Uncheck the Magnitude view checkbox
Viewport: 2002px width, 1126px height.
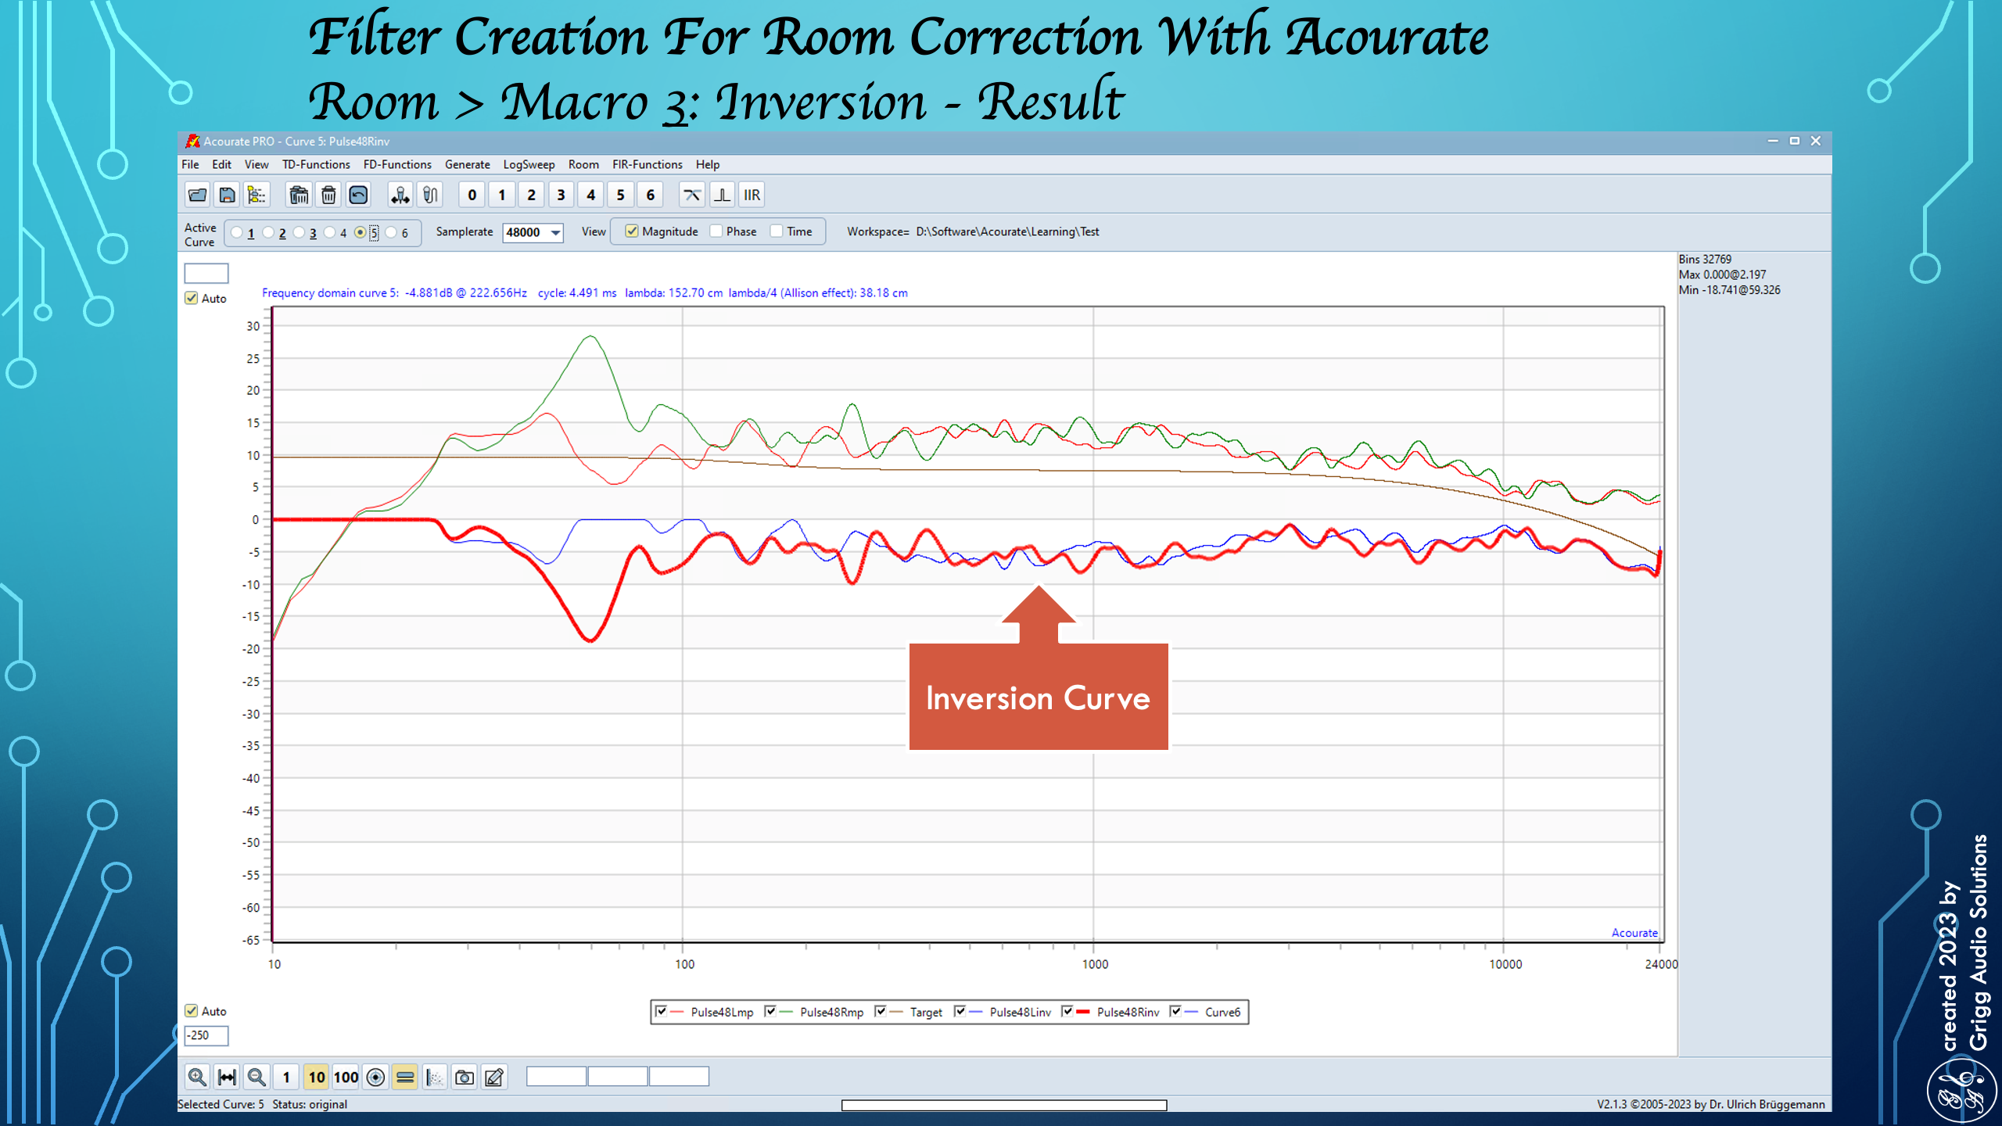pyautogui.click(x=632, y=231)
